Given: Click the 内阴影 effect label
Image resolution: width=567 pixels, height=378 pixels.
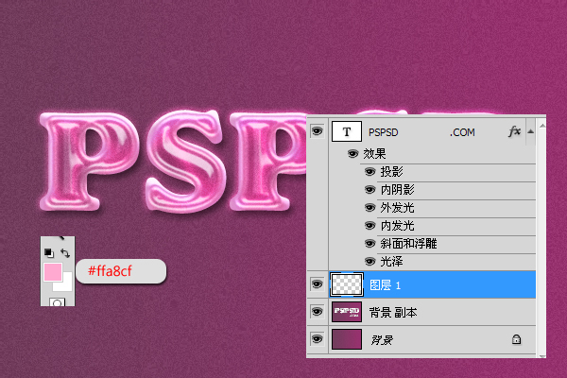Looking at the screenshot, I should pos(398,190).
